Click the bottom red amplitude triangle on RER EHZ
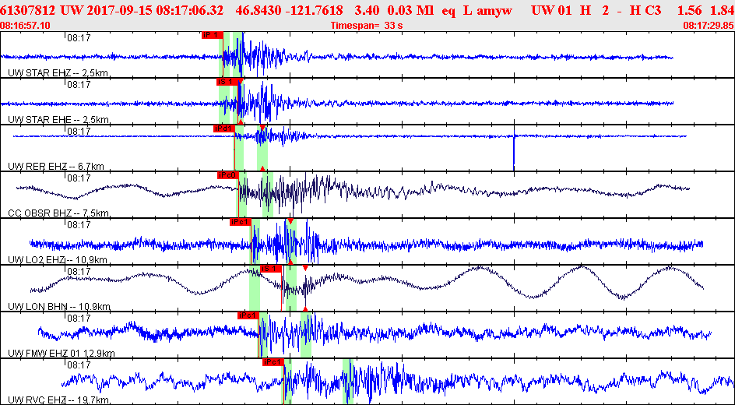The height and width of the screenshot is (405, 735). point(262,167)
